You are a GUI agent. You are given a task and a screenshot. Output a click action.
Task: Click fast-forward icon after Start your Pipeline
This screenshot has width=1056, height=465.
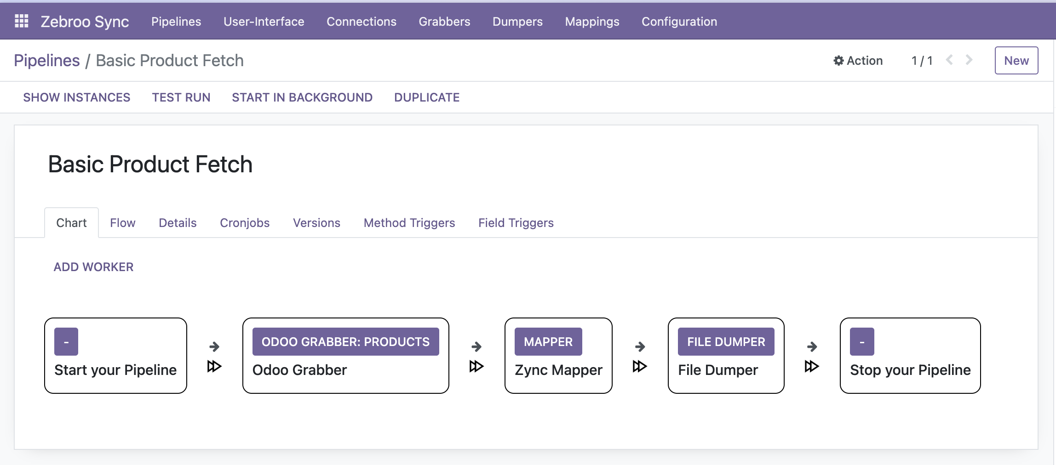[214, 366]
